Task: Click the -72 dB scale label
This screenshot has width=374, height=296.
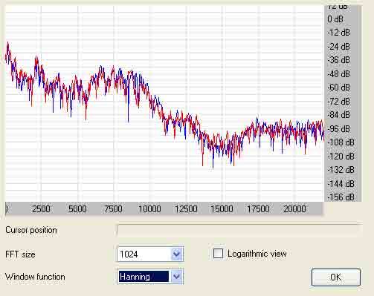Action: (338, 102)
